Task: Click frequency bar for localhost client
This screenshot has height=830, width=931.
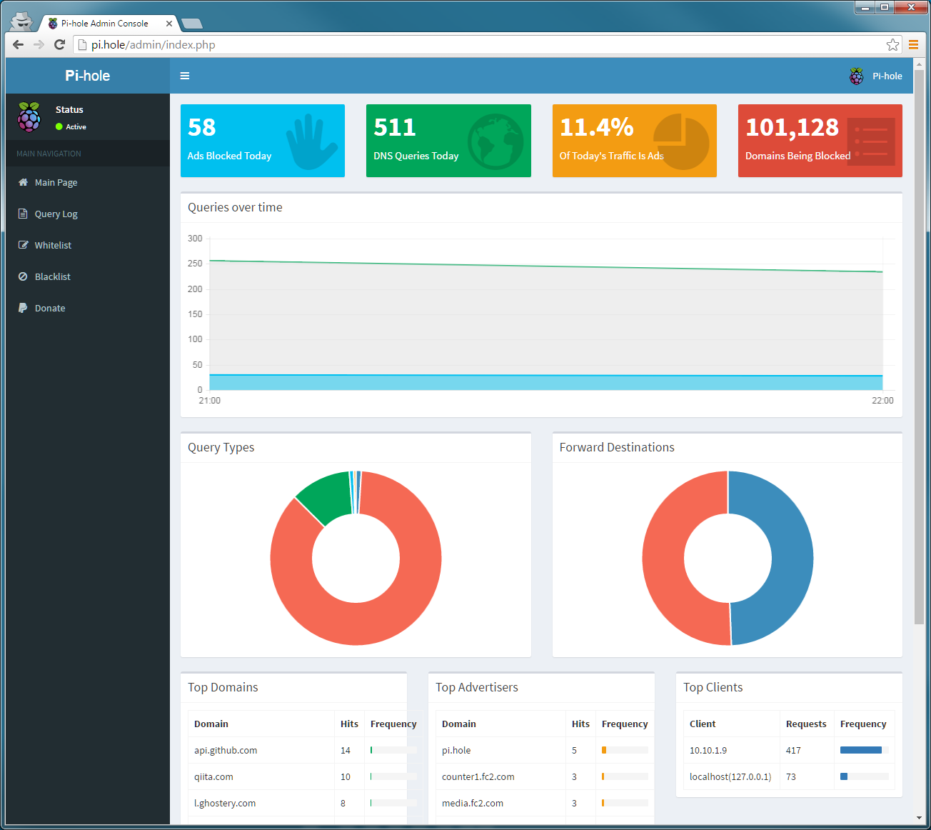Action: pos(865,776)
